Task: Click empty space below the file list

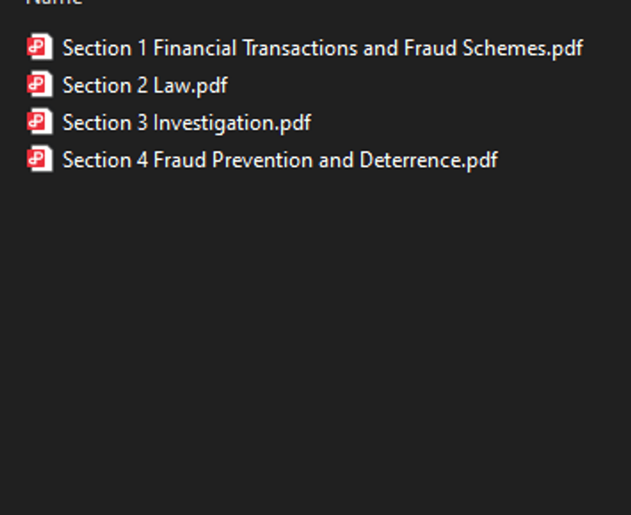Action: click(315, 342)
